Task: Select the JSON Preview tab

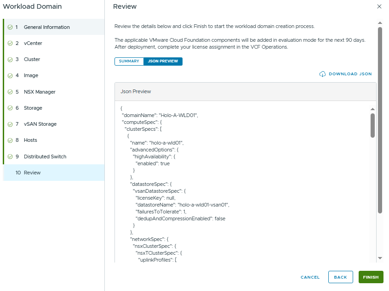Action: pyautogui.click(x=163, y=62)
